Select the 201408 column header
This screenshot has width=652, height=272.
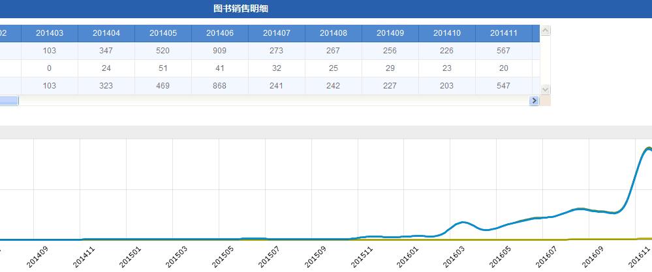coord(334,33)
